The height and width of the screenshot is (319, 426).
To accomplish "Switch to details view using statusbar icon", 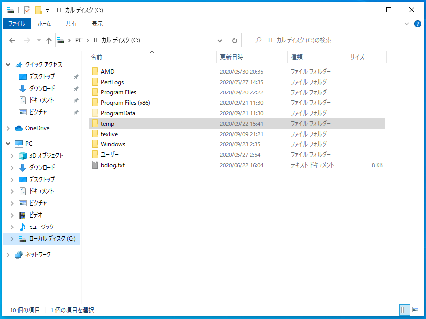I will coord(405,310).
